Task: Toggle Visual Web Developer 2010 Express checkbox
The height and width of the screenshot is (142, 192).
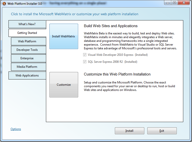Action: 85,55
